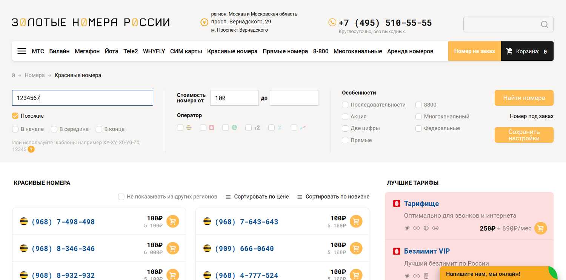Click the Beeline logo beside (909) 666-0640
This screenshot has width=566, height=280.
pos(207,248)
